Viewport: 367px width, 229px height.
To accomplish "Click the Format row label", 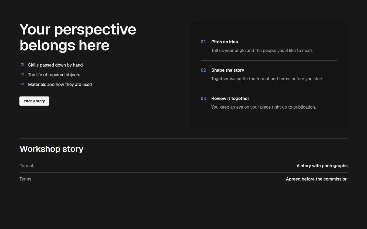I will click(26, 166).
